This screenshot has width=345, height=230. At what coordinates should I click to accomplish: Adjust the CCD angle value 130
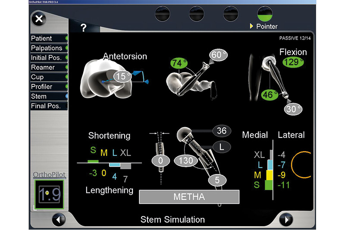tap(186, 161)
